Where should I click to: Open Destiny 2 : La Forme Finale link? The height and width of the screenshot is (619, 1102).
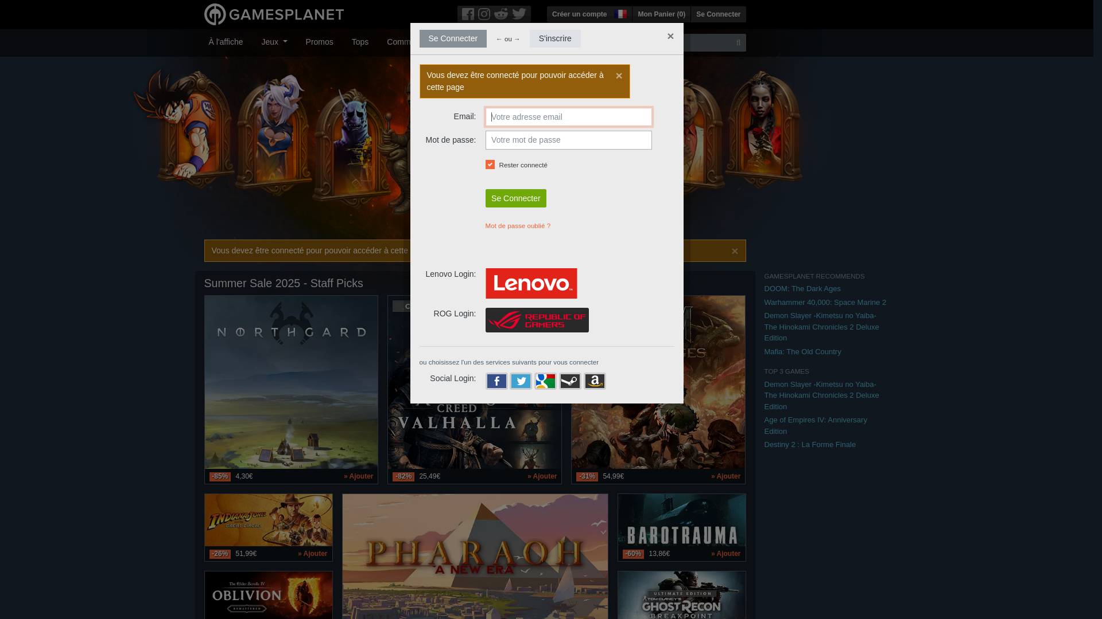(809, 445)
